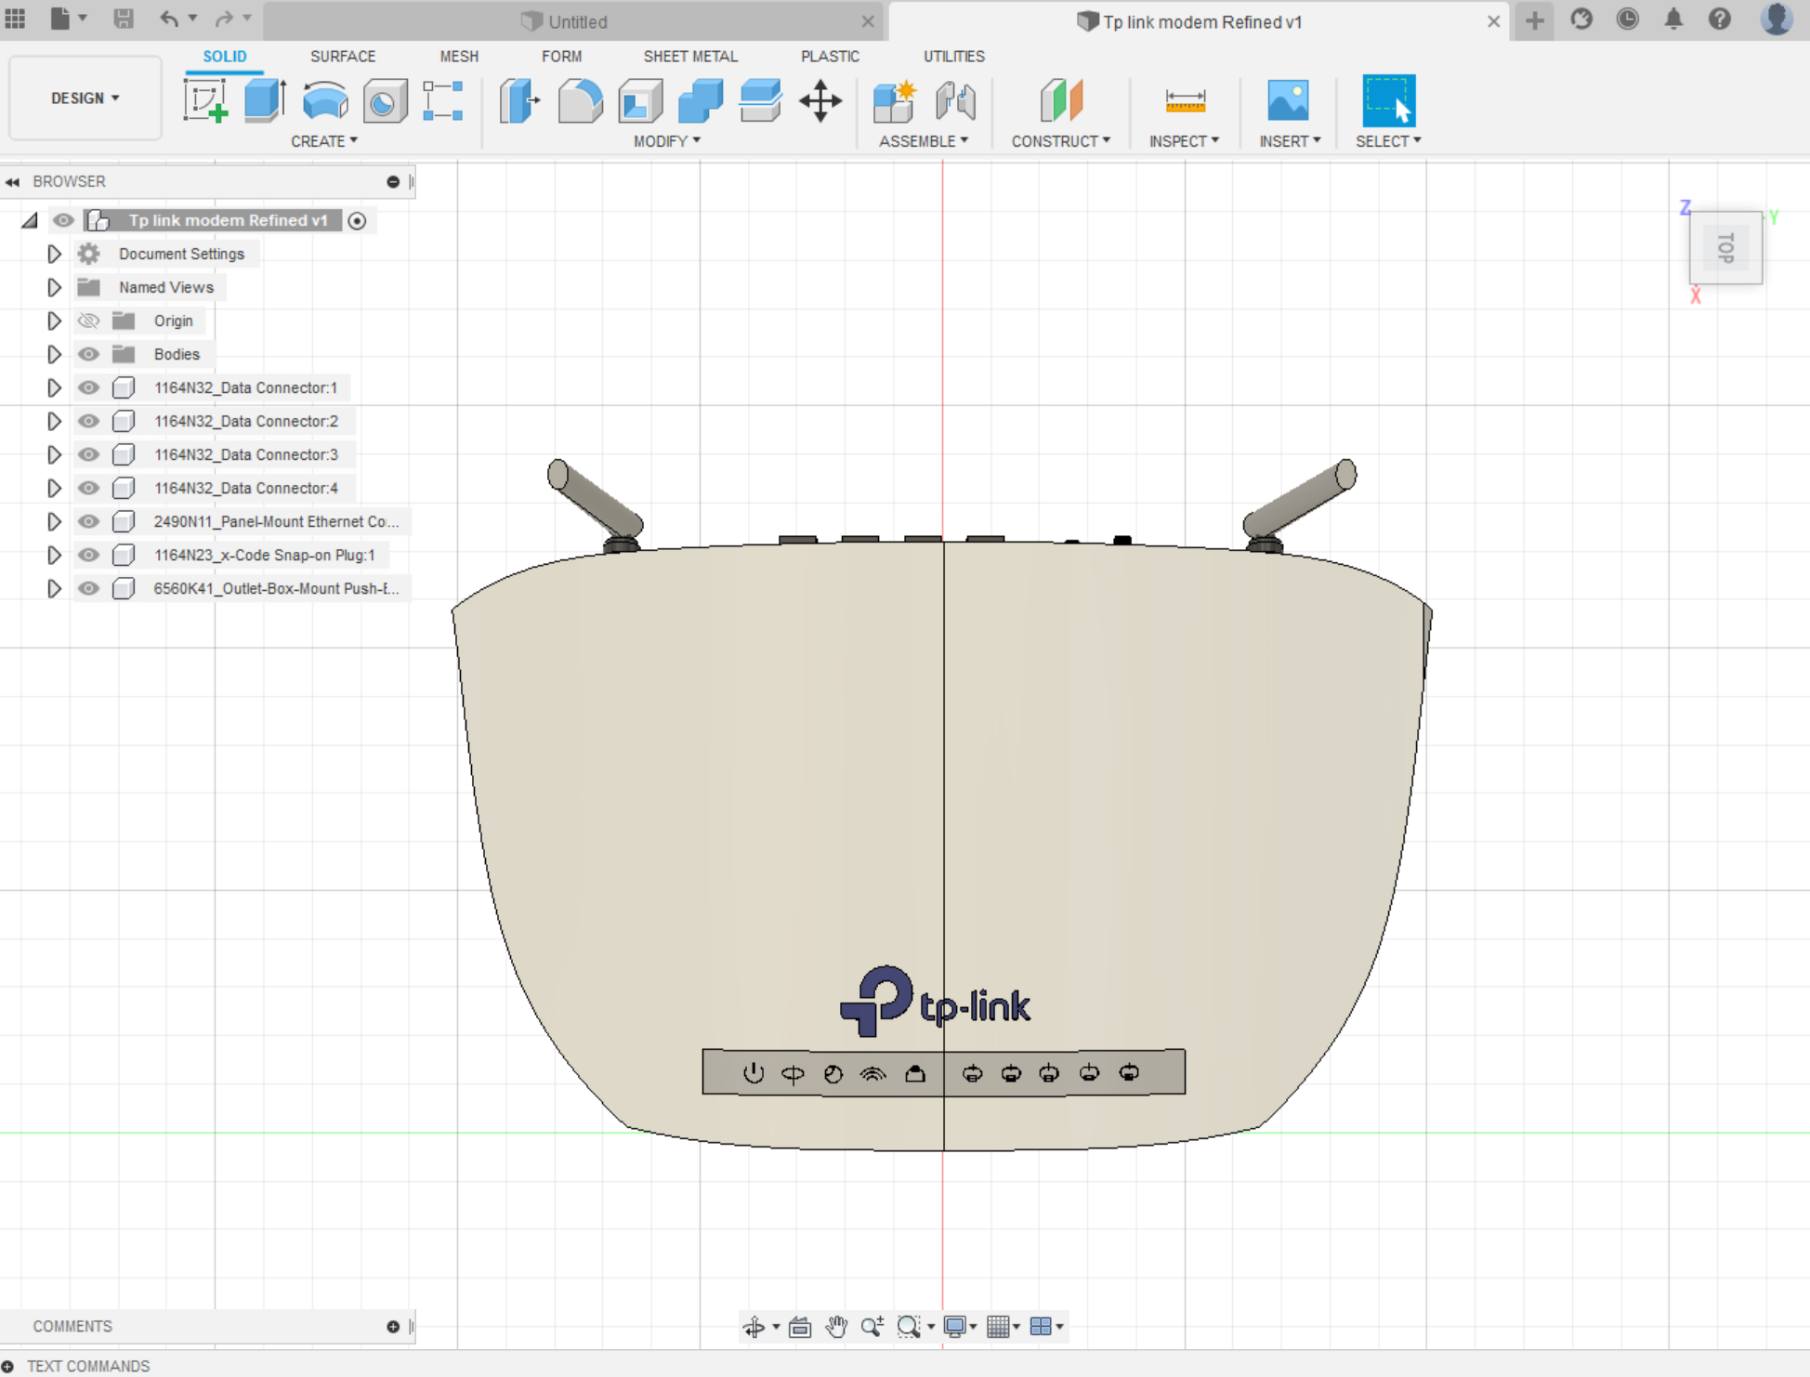The height and width of the screenshot is (1377, 1810).
Task: Click the Redo arrow
Action: [x=224, y=19]
